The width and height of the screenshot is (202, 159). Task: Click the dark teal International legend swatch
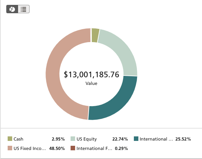136,139
